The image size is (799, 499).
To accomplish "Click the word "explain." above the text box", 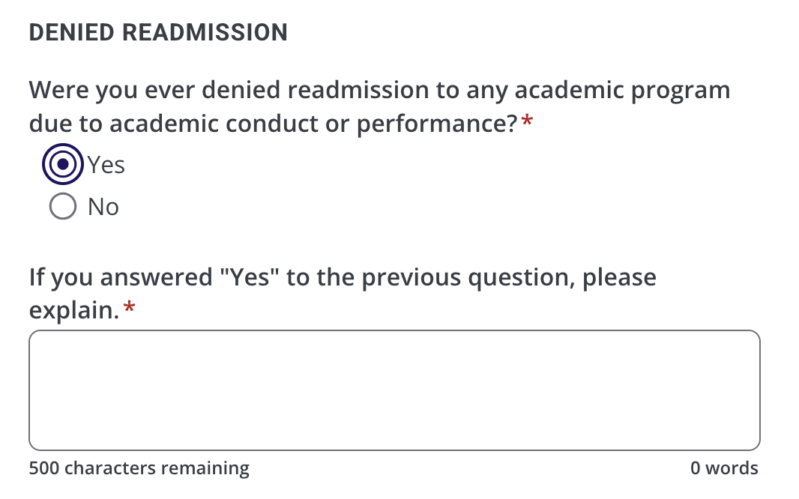I will (x=74, y=310).
